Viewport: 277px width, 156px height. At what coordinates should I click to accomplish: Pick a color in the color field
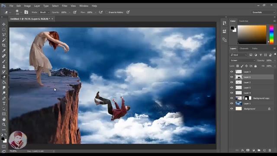point(252,35)
